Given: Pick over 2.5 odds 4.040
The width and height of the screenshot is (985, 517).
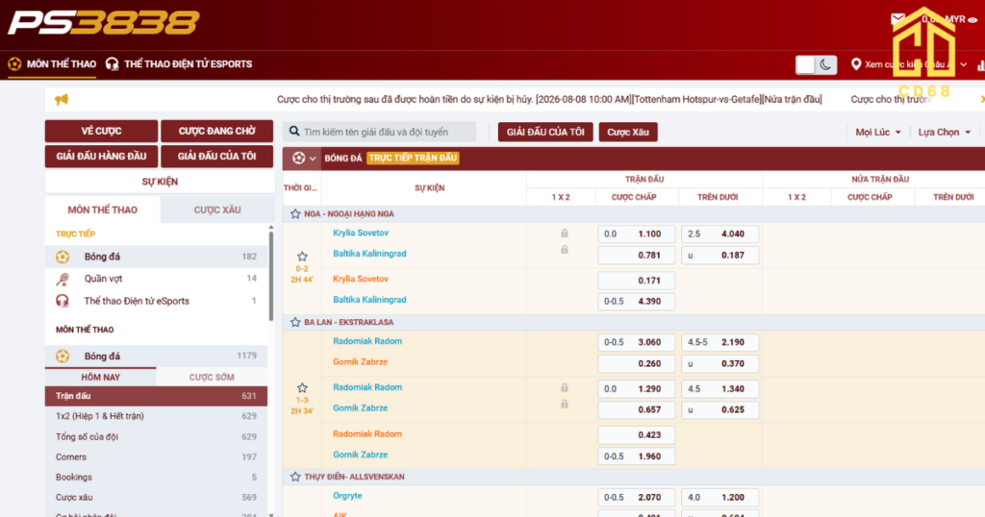Looking at the screenshot, I should (x=720, y=234).
